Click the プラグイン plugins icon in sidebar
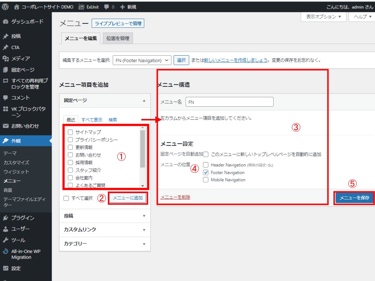 point(5,218)
